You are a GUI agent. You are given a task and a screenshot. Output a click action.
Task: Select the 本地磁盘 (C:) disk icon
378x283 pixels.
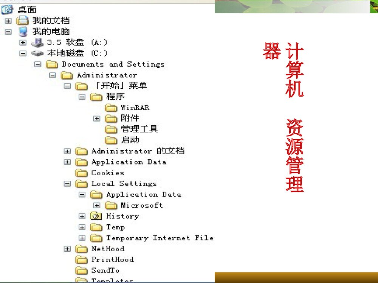38,53
